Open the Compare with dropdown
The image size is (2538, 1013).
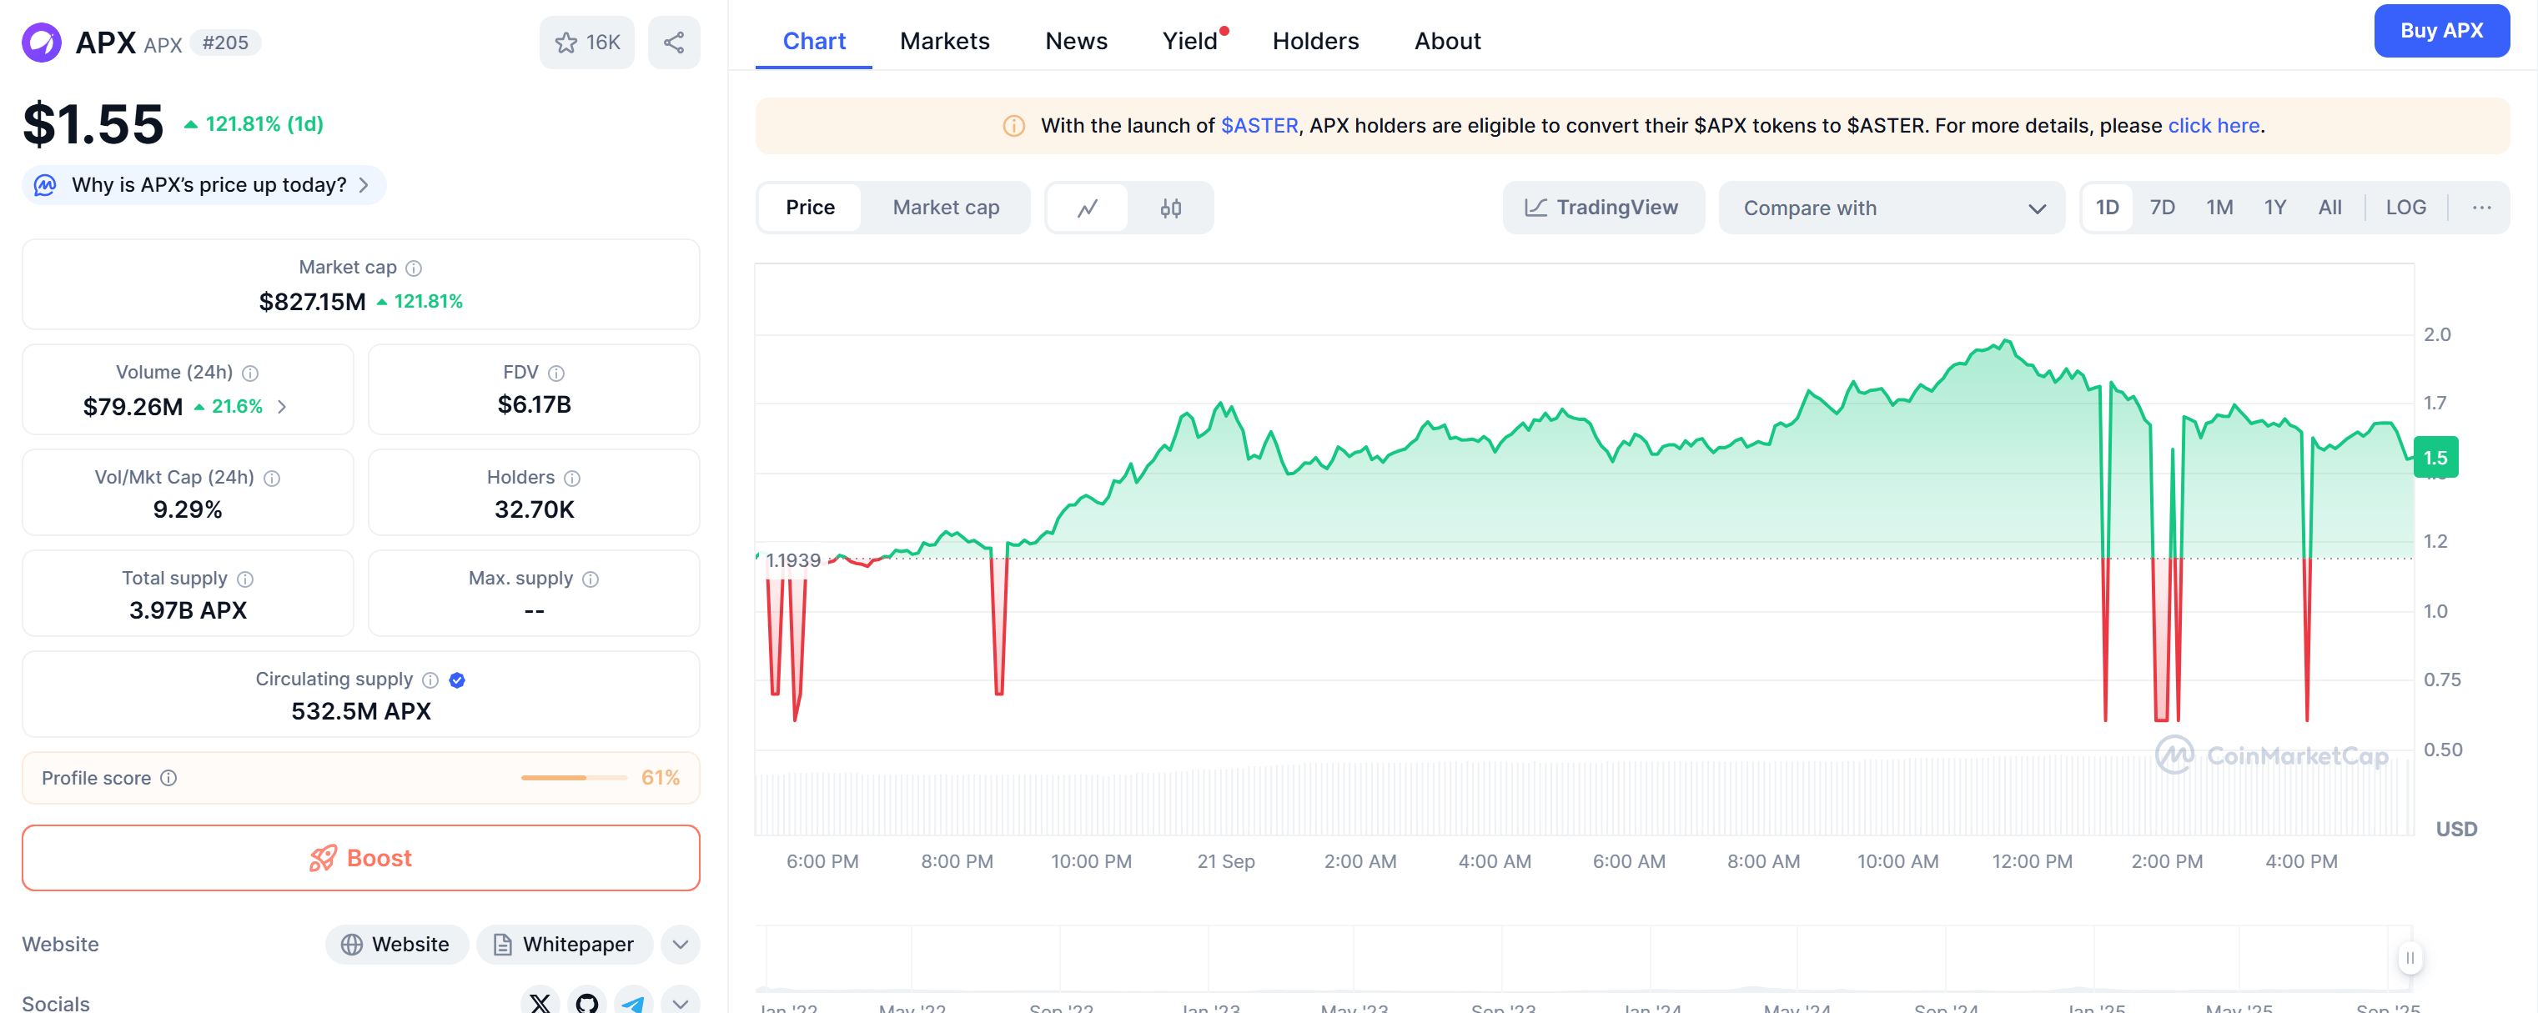pos(1891,208)
